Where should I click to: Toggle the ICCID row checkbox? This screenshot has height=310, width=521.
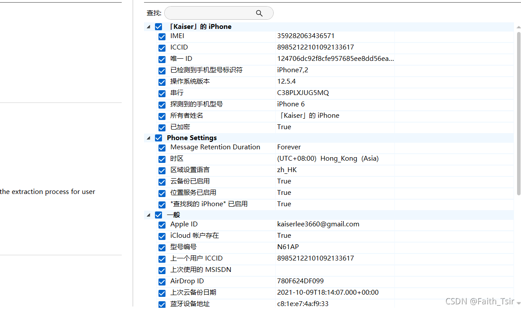pyautogui.click(x=162, y=48)
